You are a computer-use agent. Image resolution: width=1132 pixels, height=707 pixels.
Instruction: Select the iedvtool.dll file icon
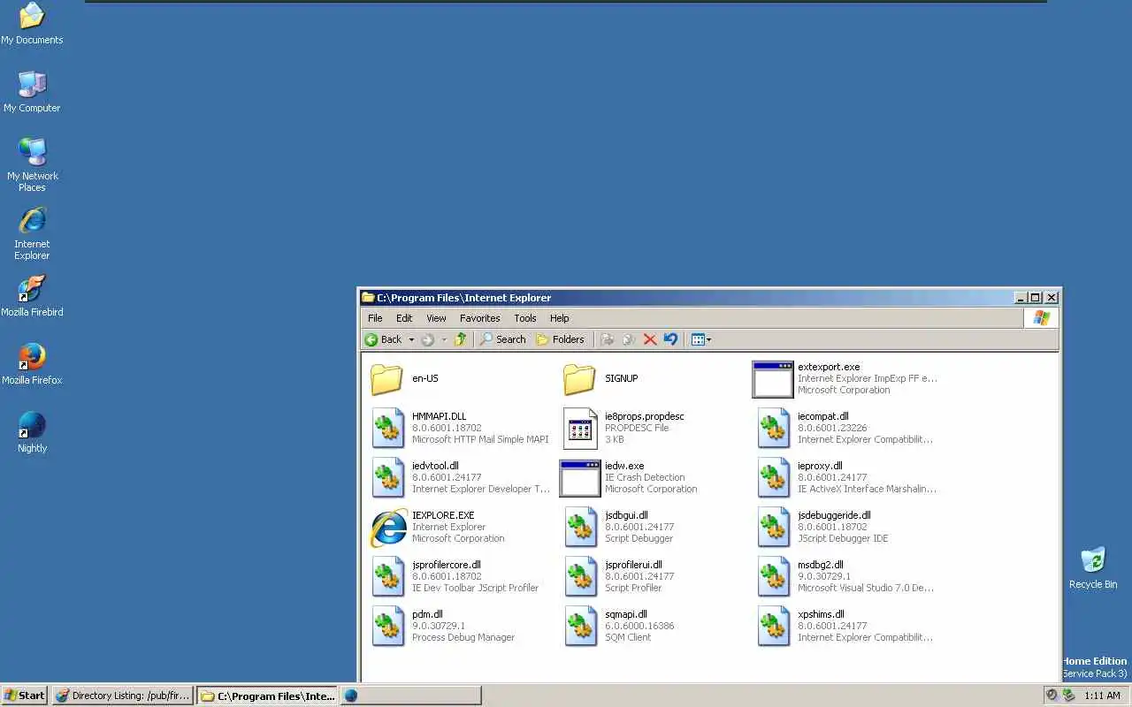tap(387, 478)
